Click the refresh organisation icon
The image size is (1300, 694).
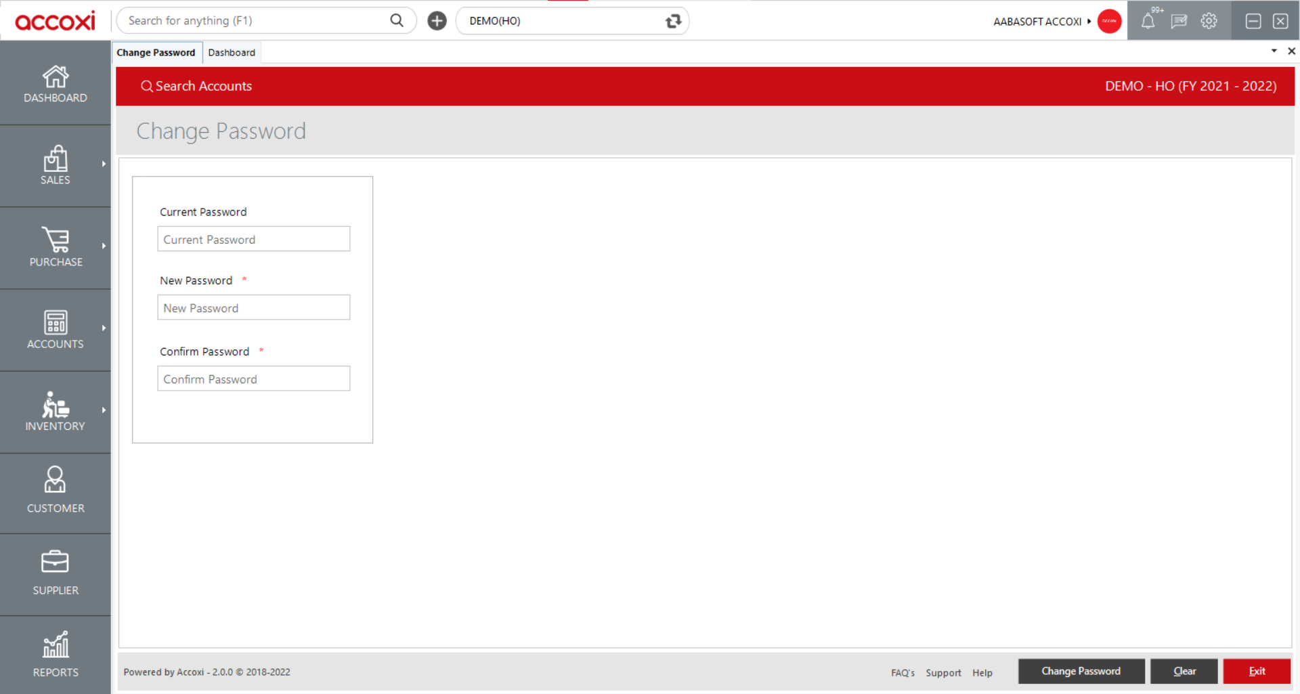(673, 21)
